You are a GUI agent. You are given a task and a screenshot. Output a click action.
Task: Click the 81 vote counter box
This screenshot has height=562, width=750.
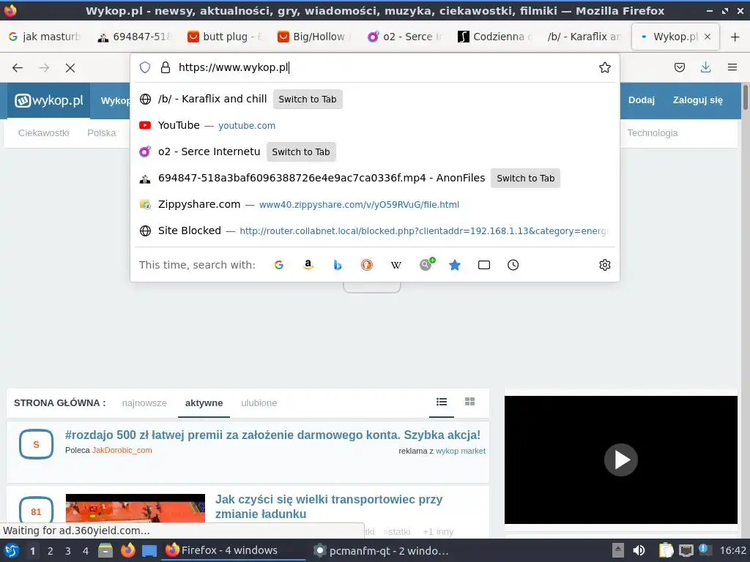36,512
